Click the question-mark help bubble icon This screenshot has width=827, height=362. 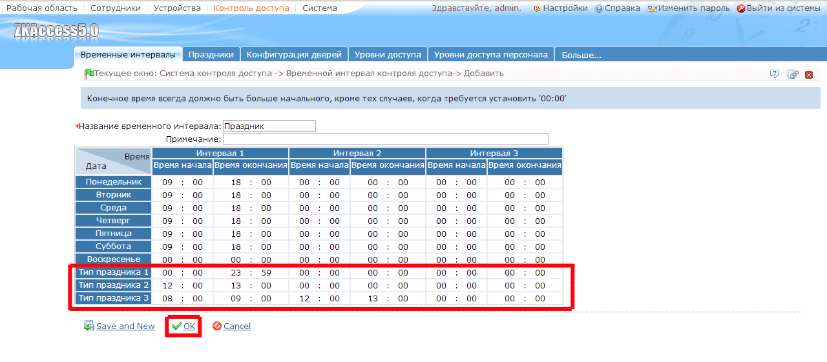click(x=775, y=74)
